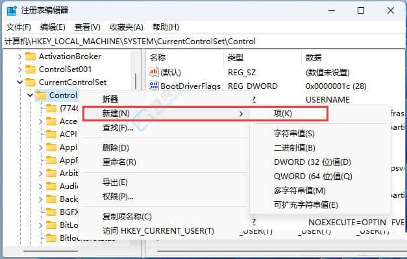The height and width of the screenshot is (259, 407).
Task: Click the tree pane vertical scrollbar thumb
Action: pos(136,82)
